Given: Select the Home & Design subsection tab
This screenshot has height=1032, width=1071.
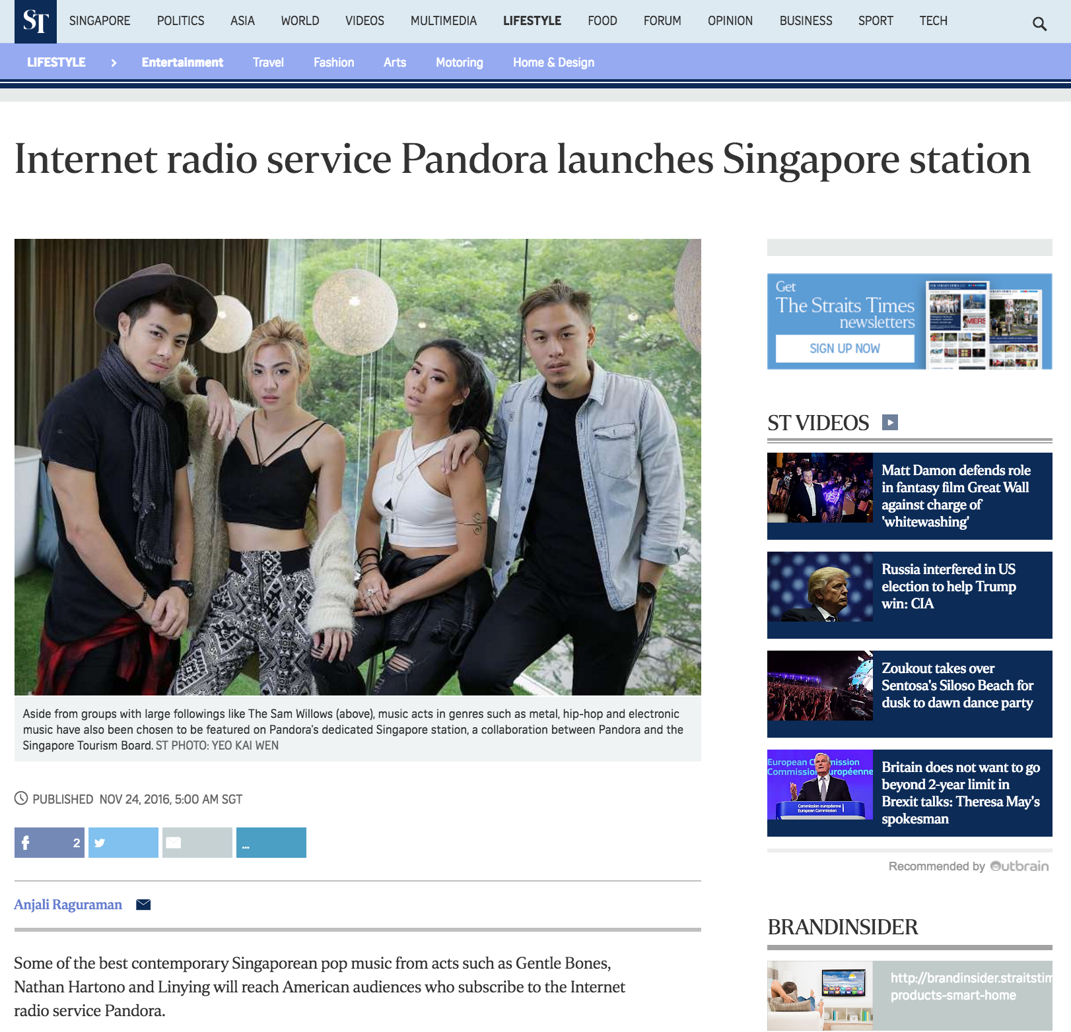Looking at the screenshot, I should tap(554, 63).
